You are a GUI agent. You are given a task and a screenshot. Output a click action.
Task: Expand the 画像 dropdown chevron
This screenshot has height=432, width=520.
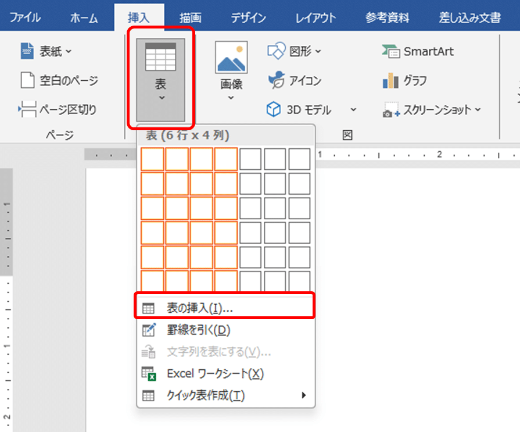(231, 98)
